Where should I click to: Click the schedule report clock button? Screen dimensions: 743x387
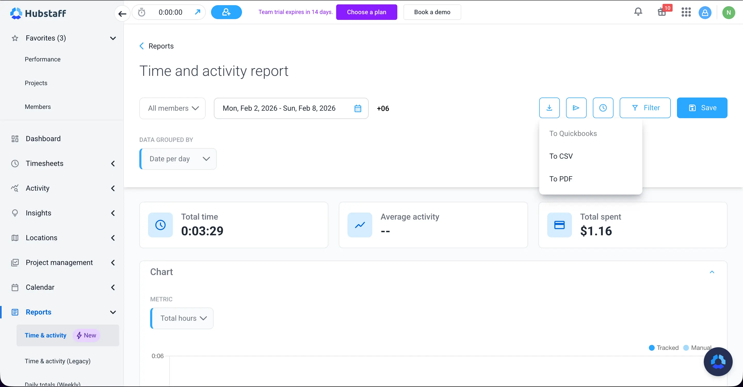click(x=603, y=108)
